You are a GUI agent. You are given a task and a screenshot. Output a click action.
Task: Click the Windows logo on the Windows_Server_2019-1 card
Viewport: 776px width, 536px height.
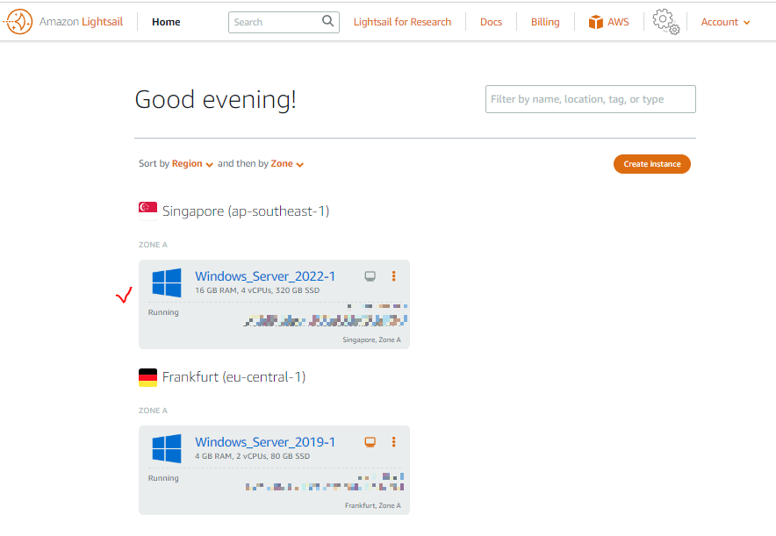tap(167, 448)
